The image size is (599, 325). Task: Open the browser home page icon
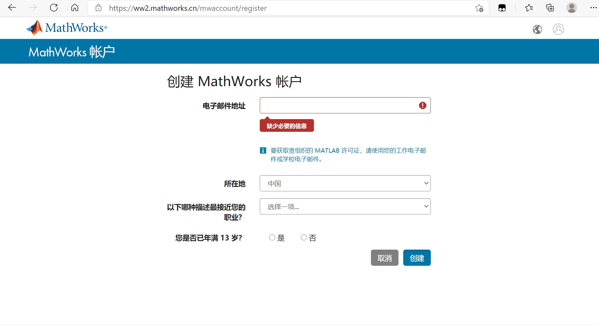(75, 8)
